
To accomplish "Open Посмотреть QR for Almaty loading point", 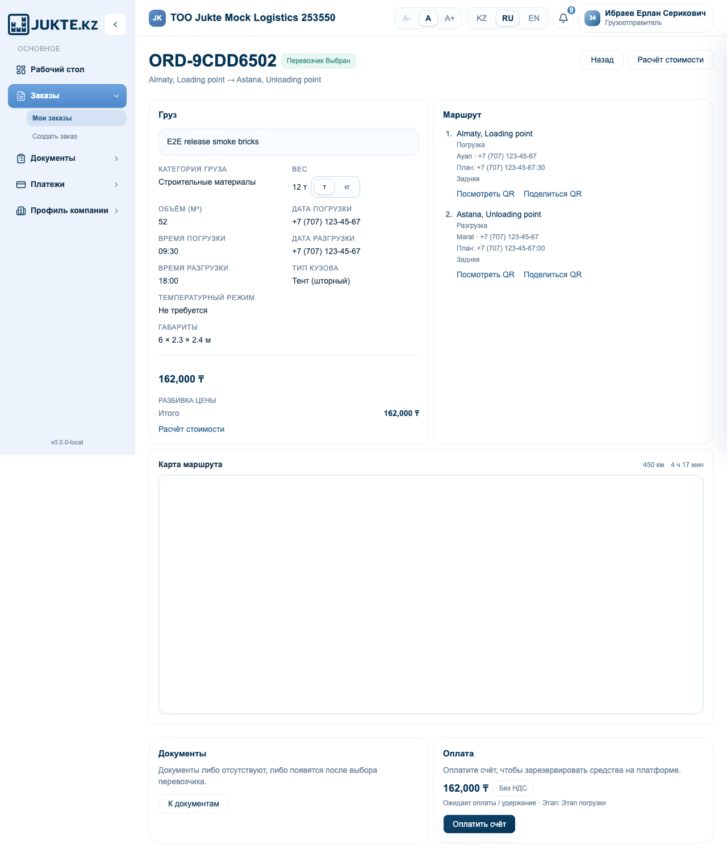I will point(486,194).
